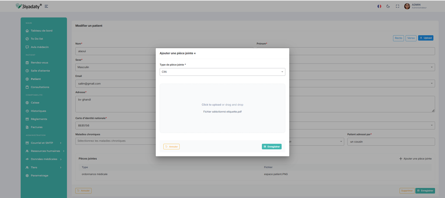Screen dimensions: 445x198
Task: Click the admin user avatar
Action: click(407, 6)
